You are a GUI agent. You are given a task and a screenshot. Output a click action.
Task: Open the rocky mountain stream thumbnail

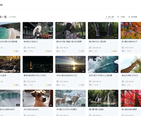[x=10, y=64]
